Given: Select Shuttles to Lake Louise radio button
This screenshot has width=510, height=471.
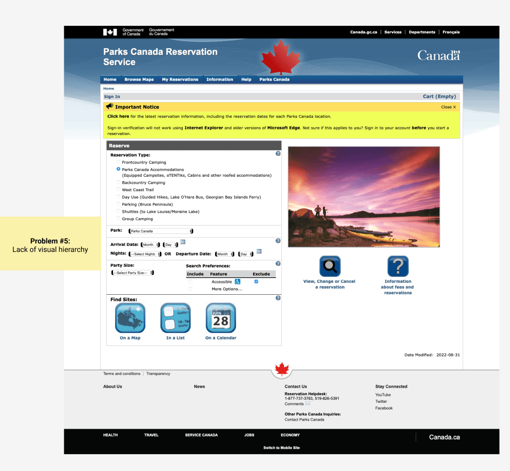Looking at the screenshot, I should pyautogui.click(x=119, y=211).
